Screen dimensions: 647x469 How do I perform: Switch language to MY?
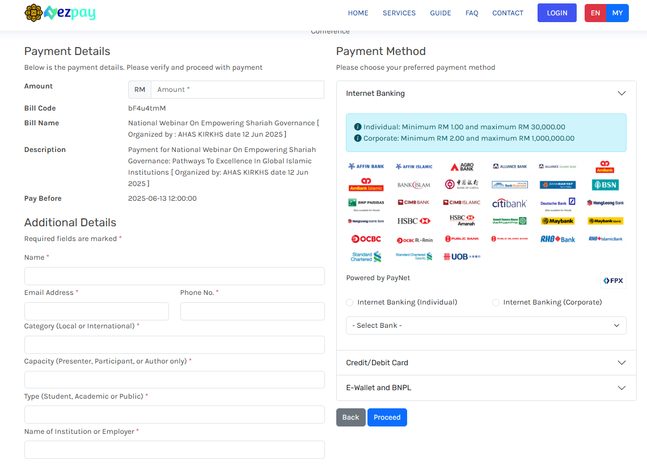[x=618, y=13]
